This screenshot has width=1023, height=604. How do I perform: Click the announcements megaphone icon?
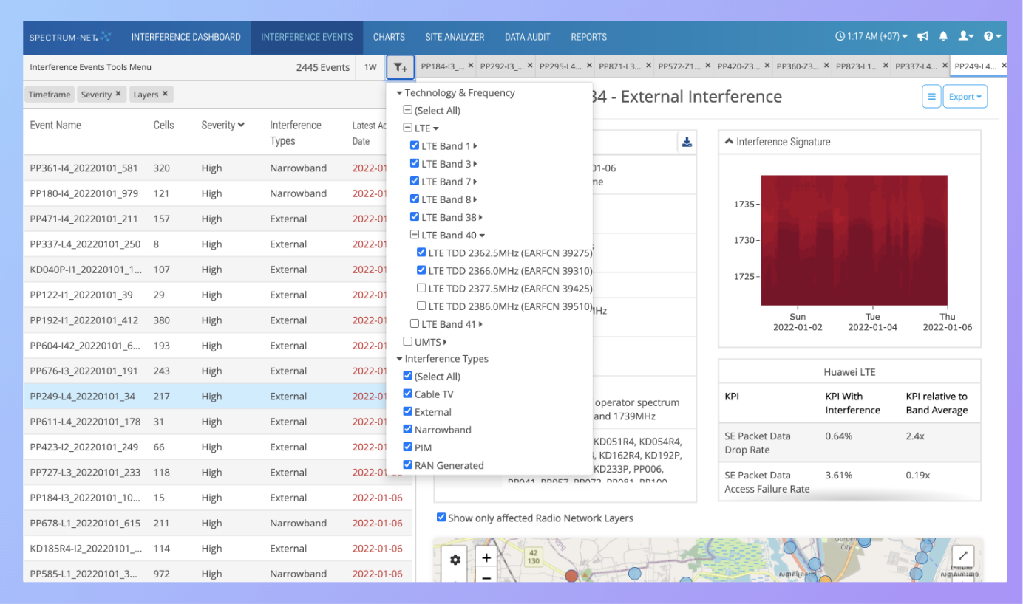[922, 36]
